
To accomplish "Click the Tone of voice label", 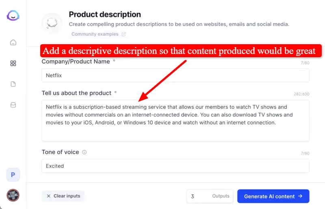I will (x=60, y=152).
